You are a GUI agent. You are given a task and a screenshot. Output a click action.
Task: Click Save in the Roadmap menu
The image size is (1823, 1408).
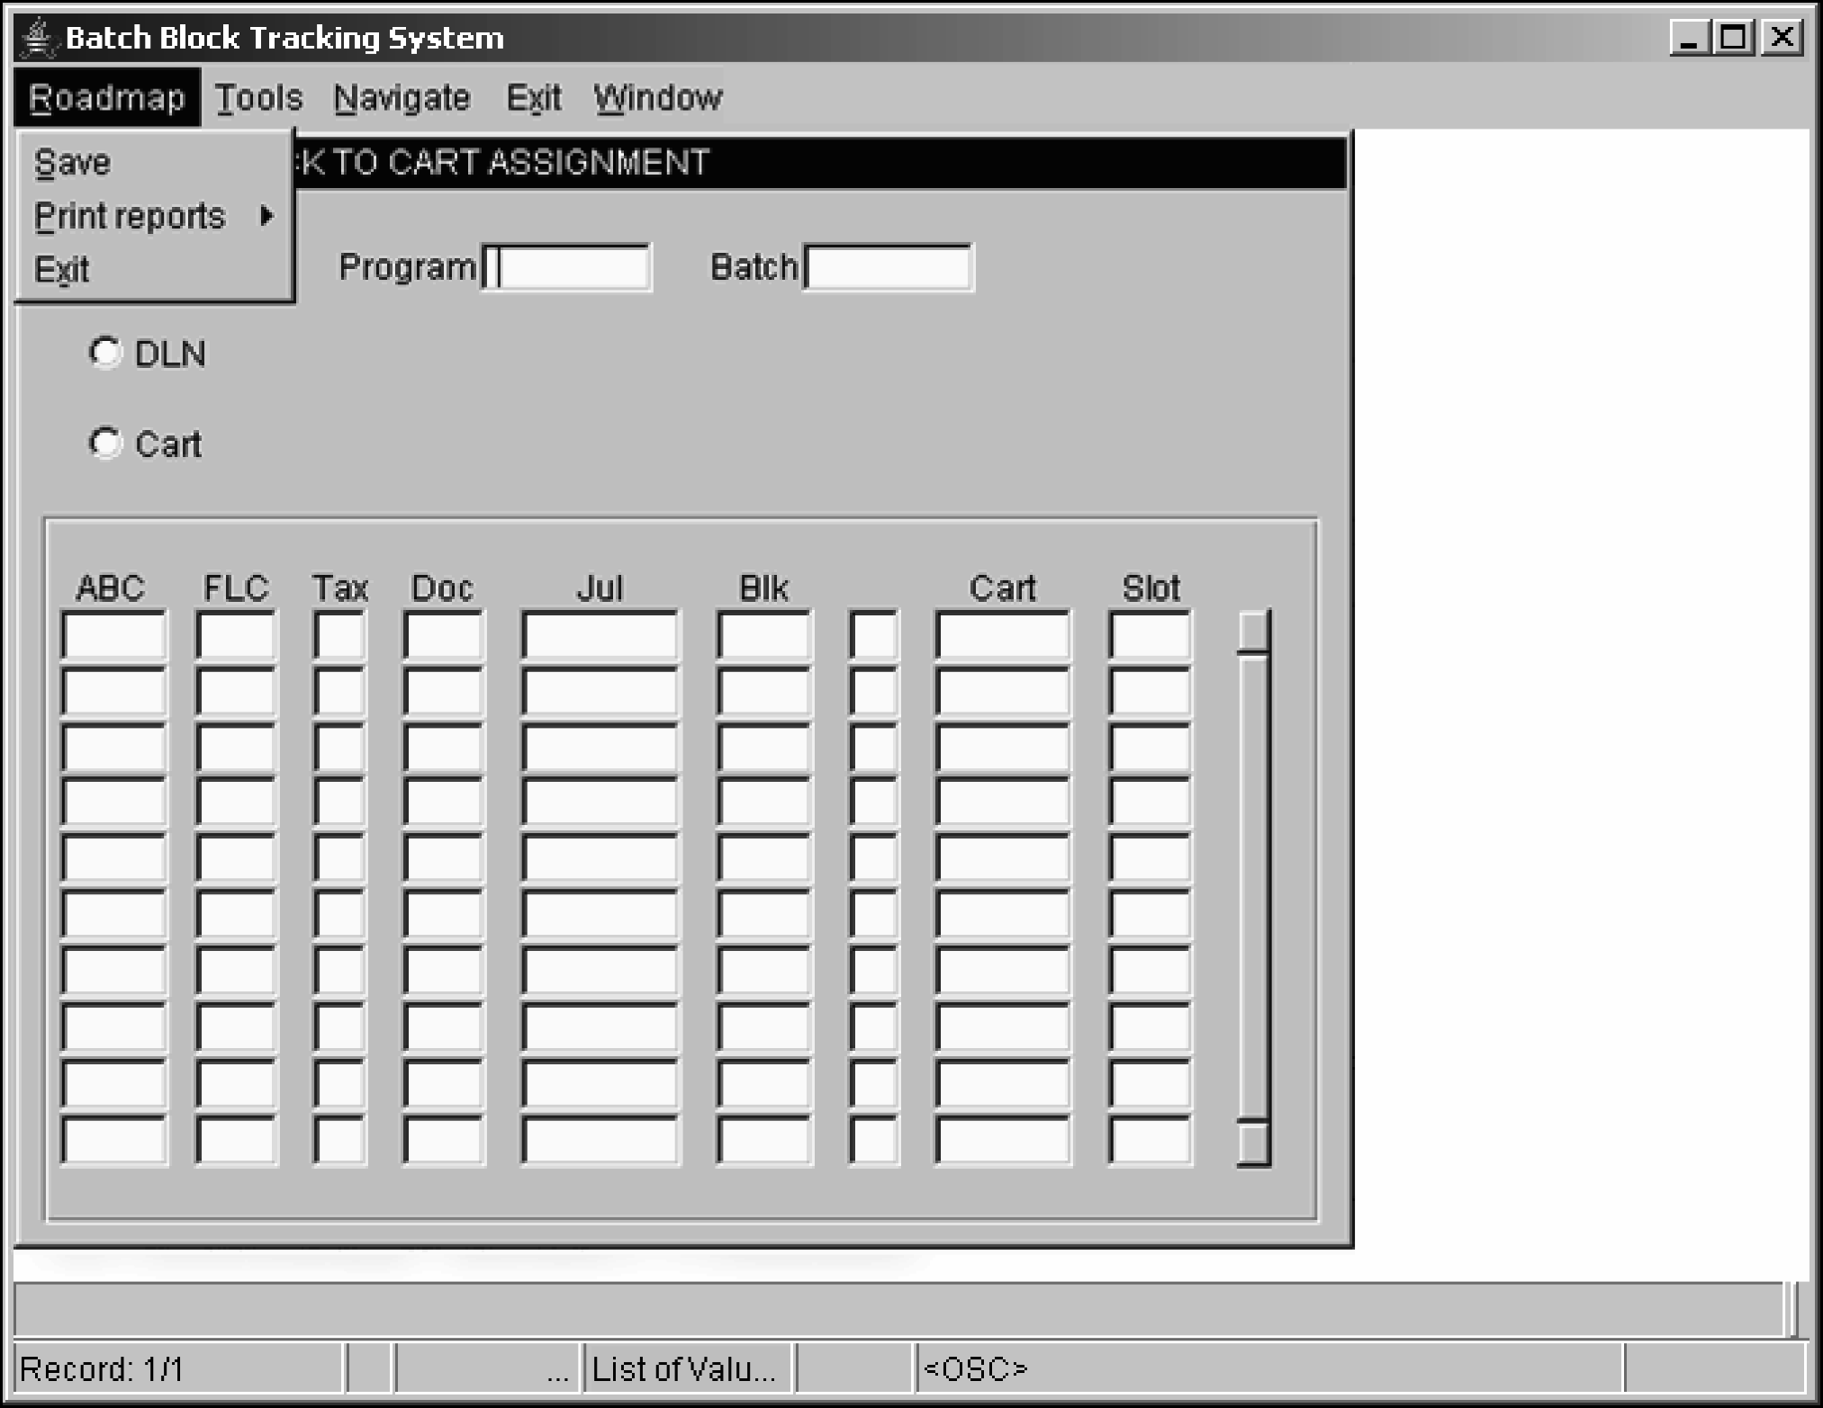72,163
